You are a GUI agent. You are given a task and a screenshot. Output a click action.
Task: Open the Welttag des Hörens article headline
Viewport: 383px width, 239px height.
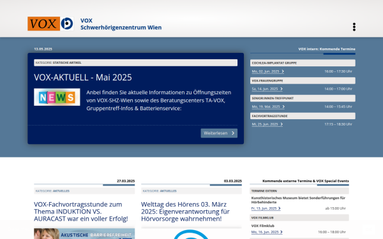[185, 212]
